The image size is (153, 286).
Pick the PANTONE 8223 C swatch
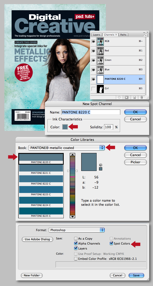(41, 191)
